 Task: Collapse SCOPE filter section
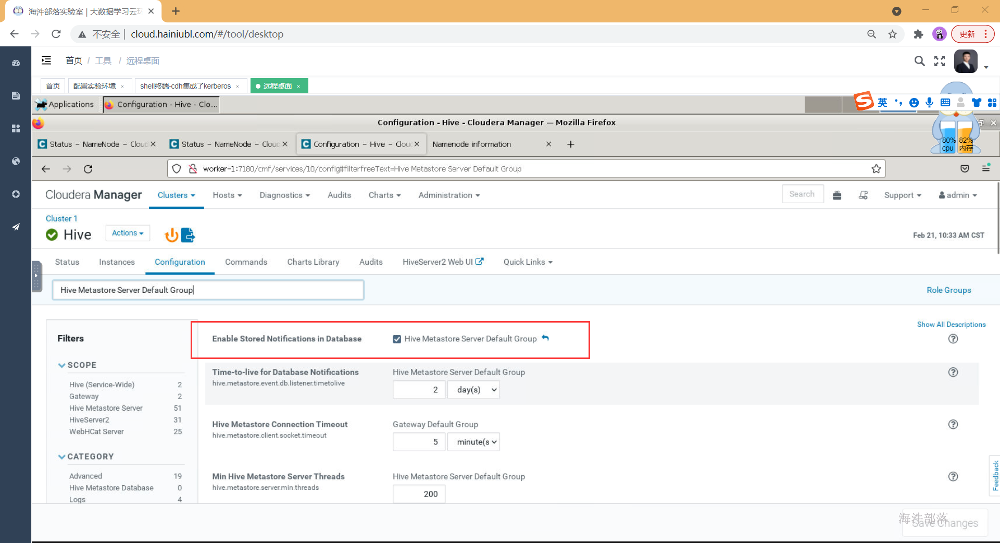(62, 365)
